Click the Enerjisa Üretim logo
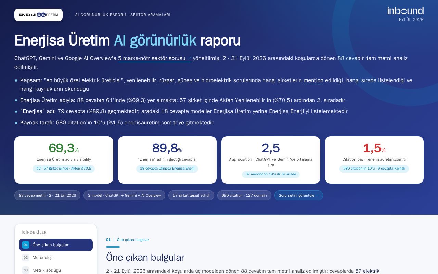 coord(38,15)
